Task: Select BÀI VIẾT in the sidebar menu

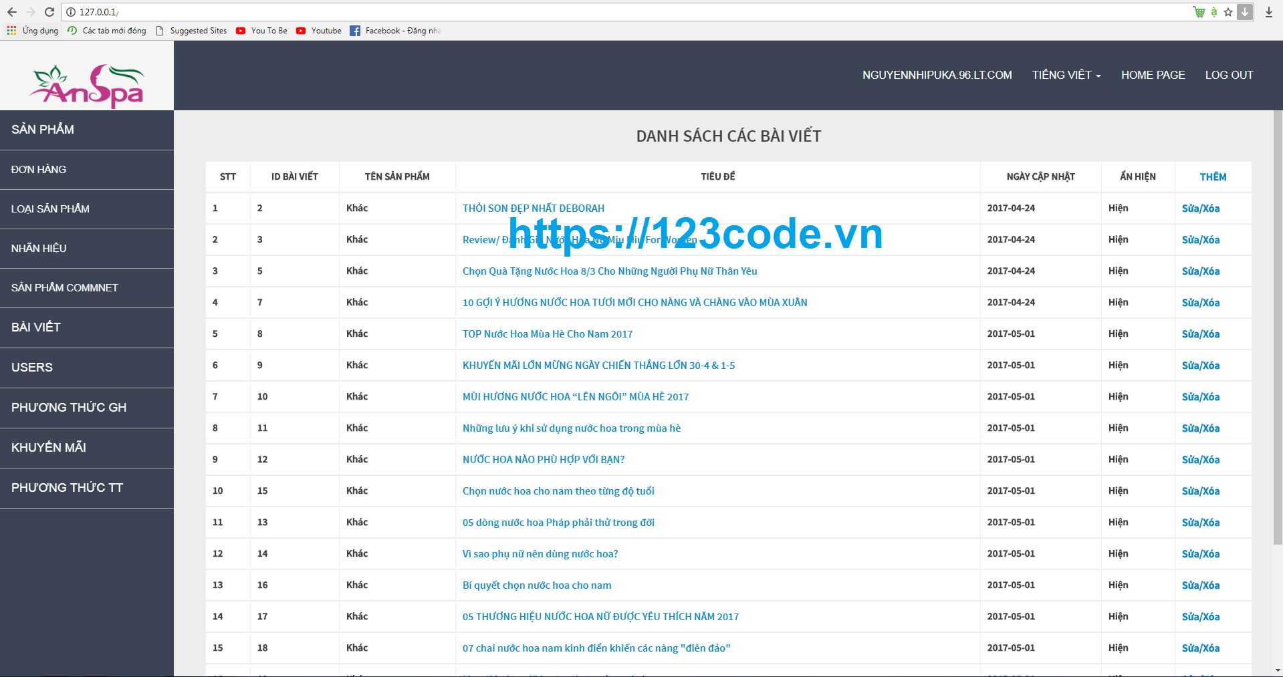Action: point(36,327)
